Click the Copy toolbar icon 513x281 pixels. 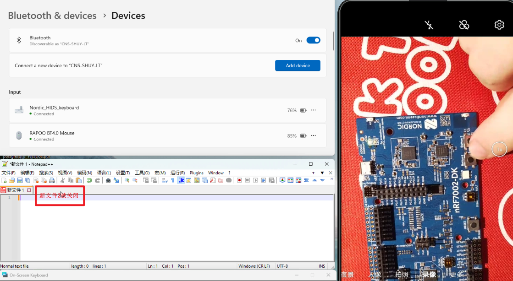70,180
